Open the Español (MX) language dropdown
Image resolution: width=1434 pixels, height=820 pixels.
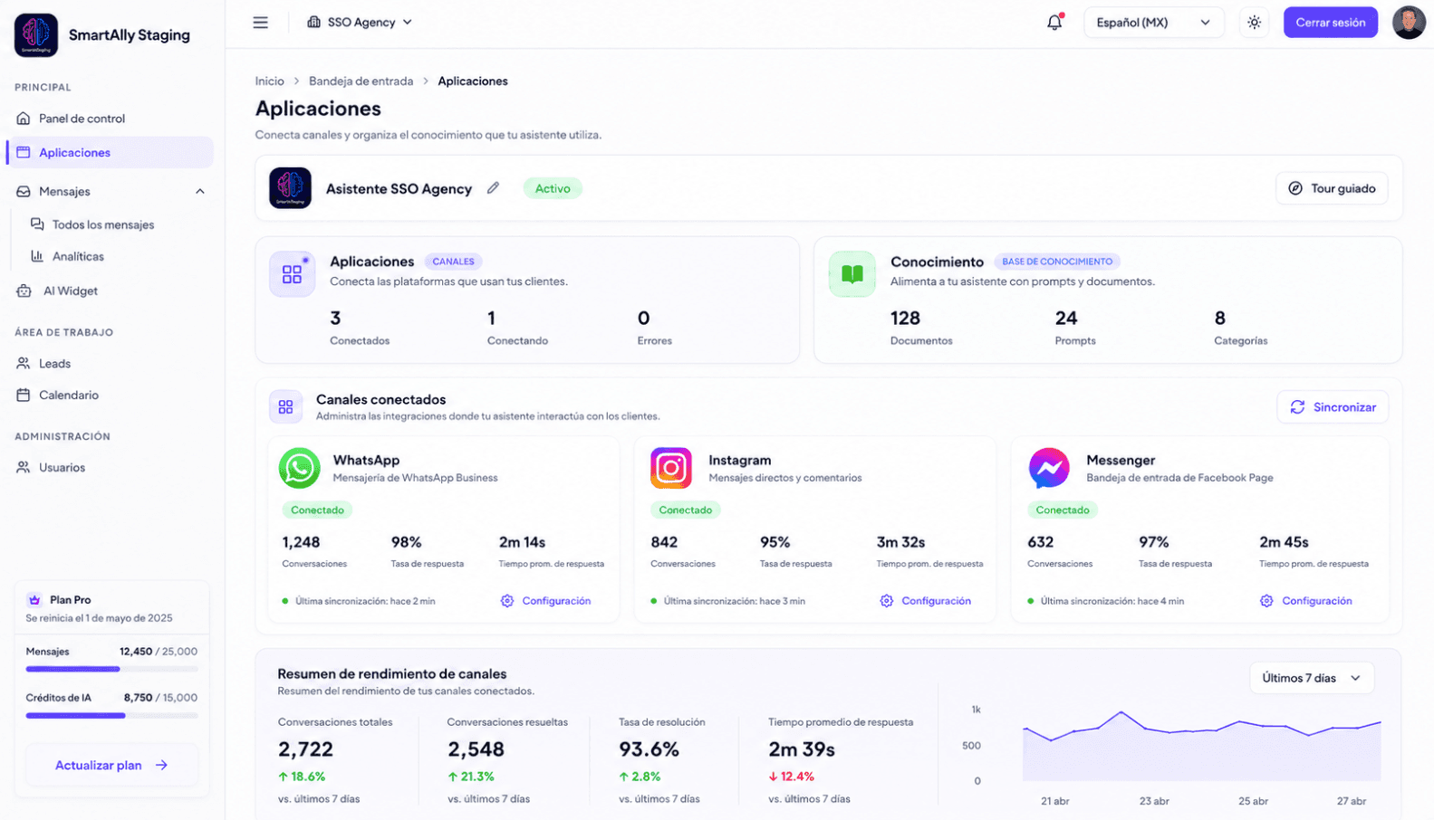[x=1153, y=23]
